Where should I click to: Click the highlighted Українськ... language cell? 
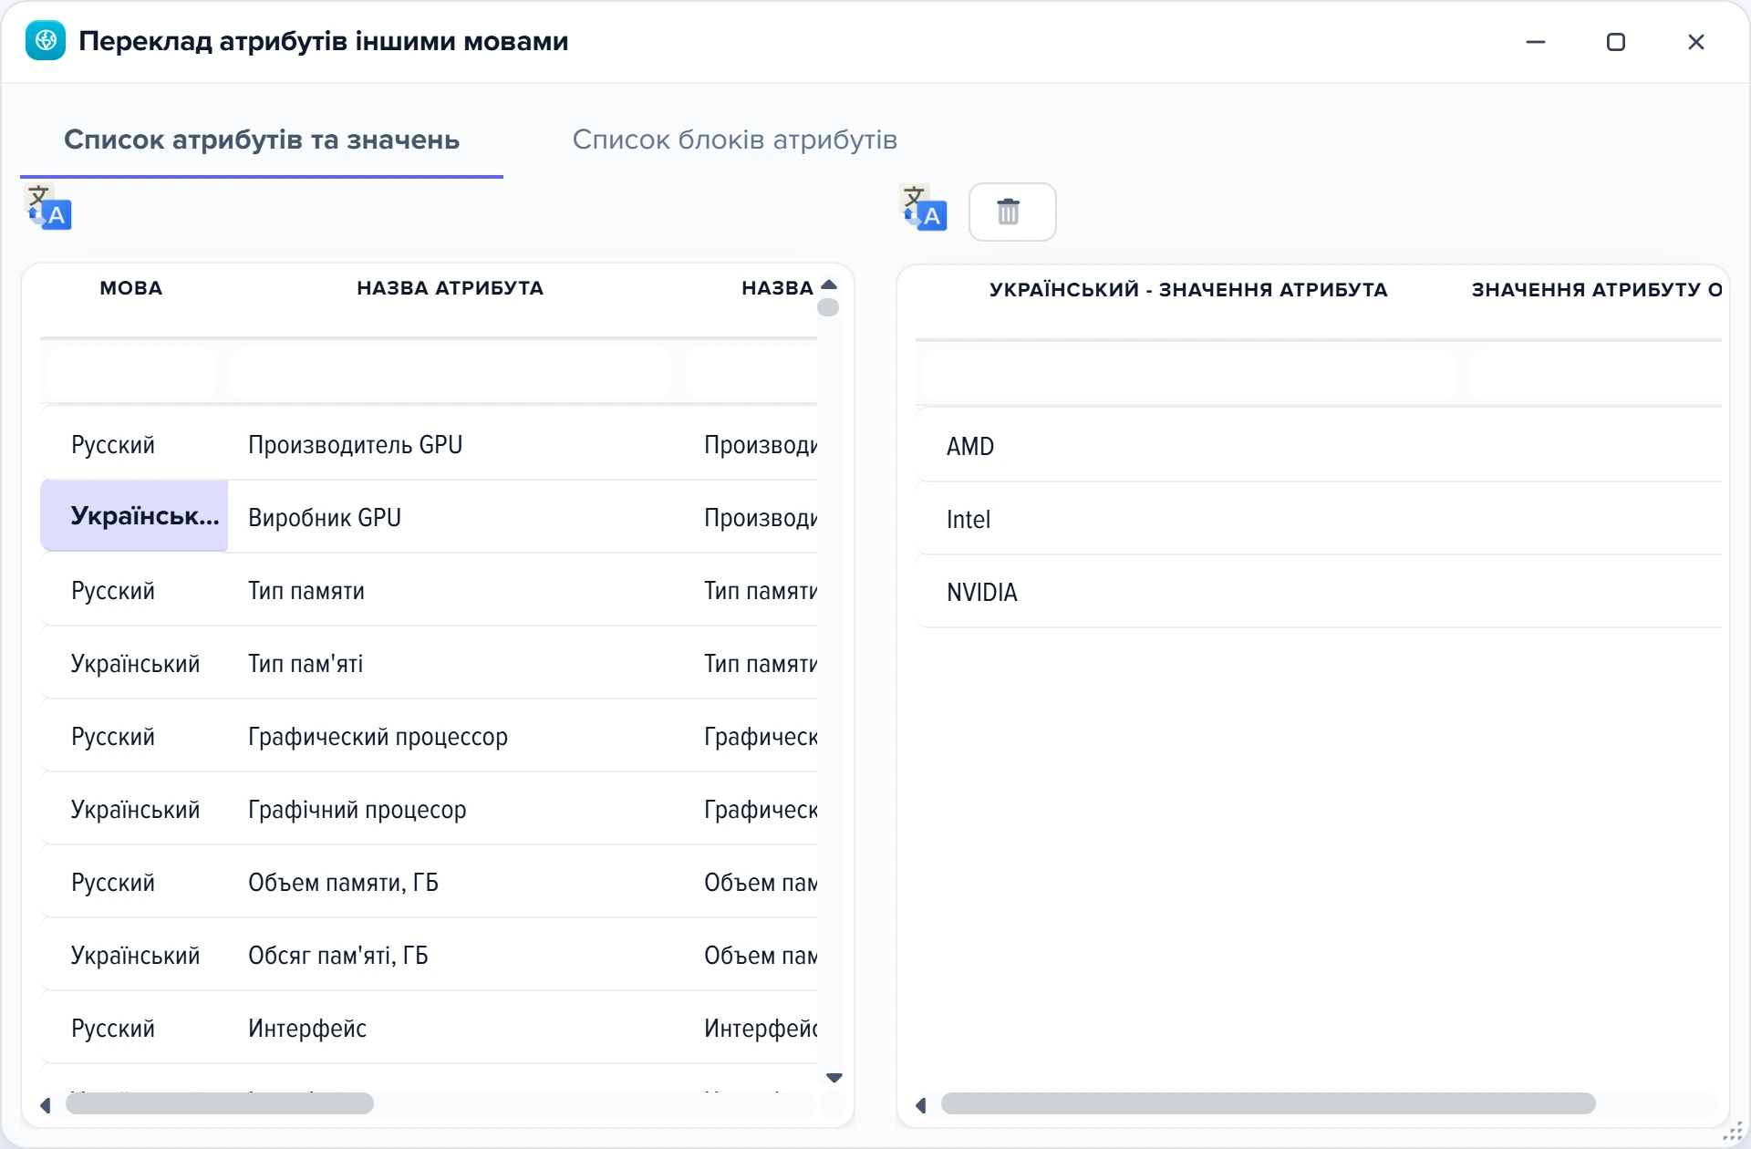click(134, 516)
